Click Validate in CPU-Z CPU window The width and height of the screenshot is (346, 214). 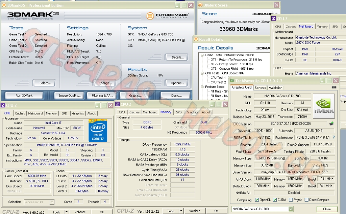80,212
